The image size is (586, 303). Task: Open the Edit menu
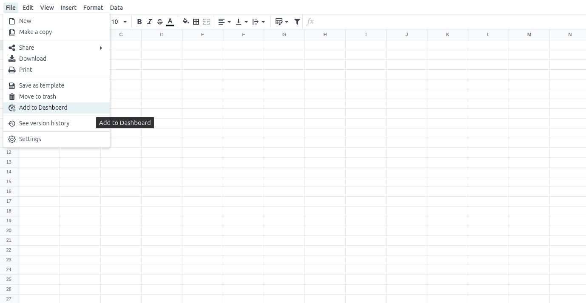[x=28, y=8]
